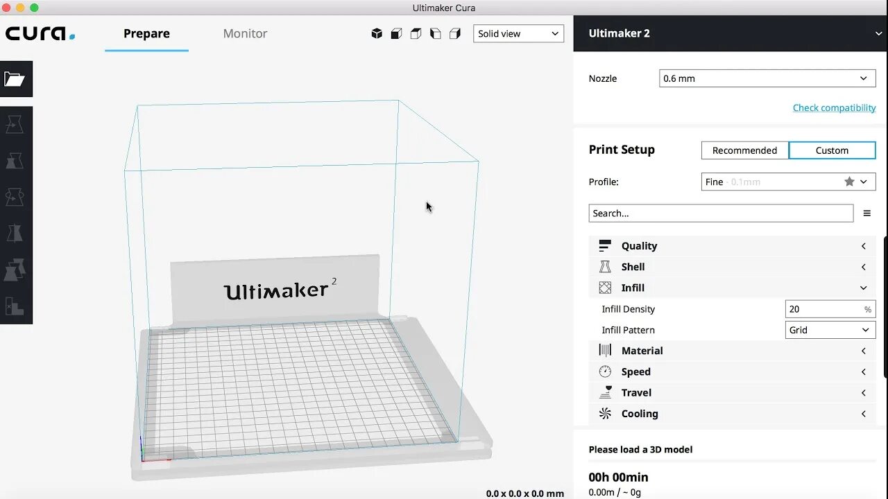Click the profile star icon

[x=849, y=182]
